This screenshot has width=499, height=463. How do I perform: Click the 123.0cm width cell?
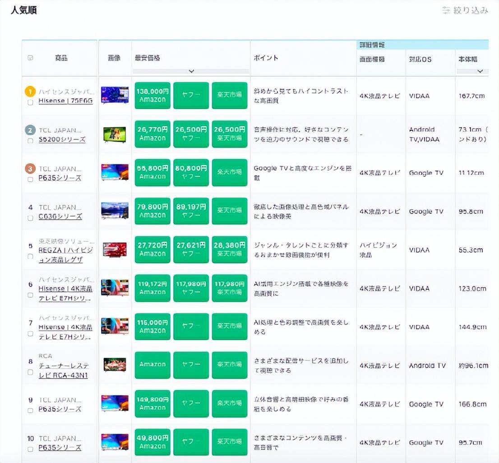pos(472,289)
